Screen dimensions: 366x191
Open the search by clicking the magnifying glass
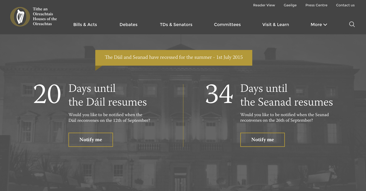[352, 24]
